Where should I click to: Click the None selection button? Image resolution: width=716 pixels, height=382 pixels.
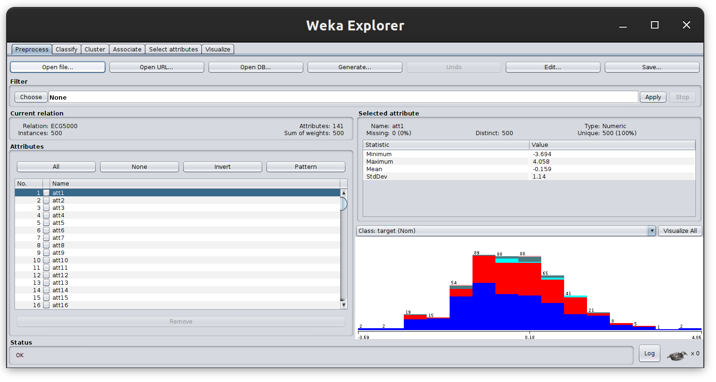[139, 166]
